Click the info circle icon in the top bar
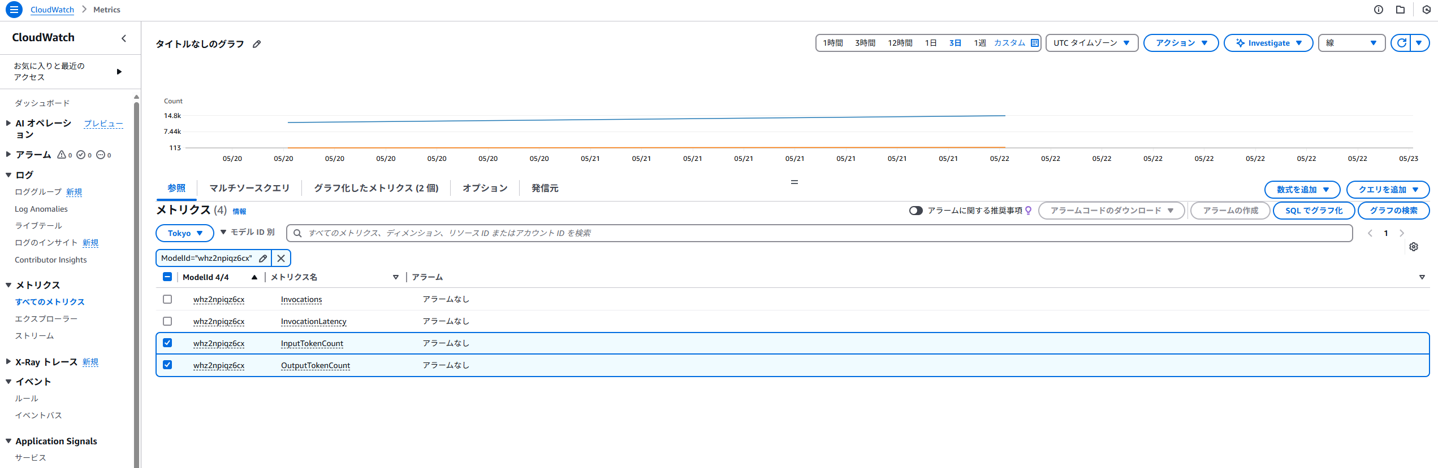This screenshot has height=468, width=1438. 1379,10
